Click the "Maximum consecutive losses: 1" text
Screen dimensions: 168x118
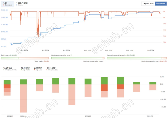pos(94,61)
